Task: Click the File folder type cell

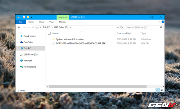Action: pos(146,39)
